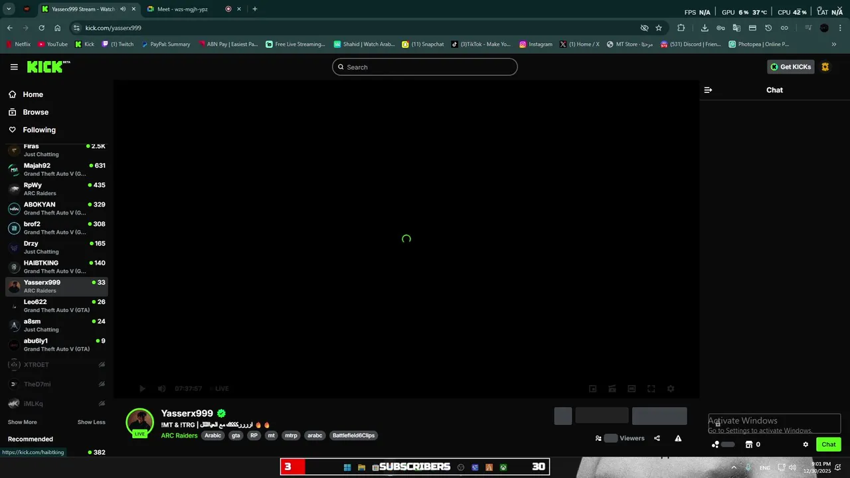
Task: Go back in browser history
Action: tap(9, 28)
